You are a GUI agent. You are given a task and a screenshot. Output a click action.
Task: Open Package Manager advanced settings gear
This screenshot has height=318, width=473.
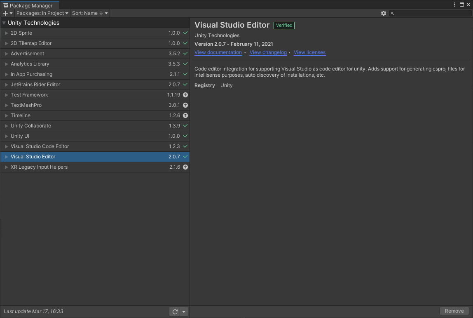tap(384, 13)
